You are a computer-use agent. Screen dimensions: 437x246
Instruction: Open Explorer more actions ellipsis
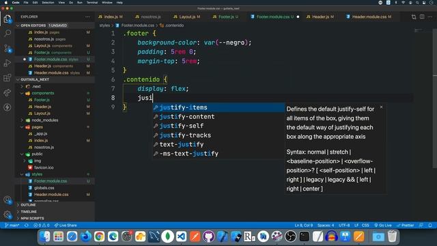(87, 16)
